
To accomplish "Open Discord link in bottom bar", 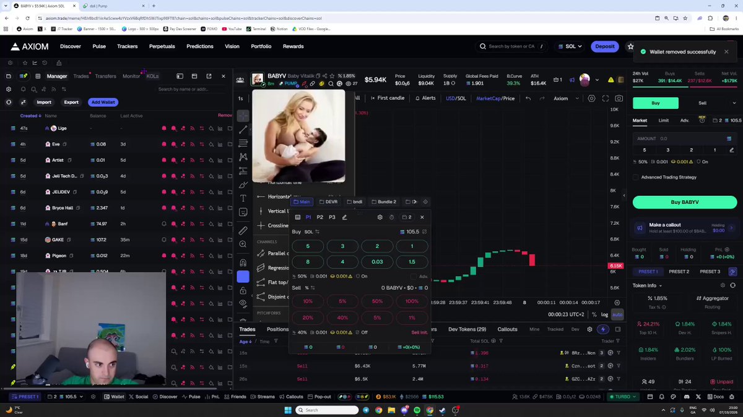I will 685,397.
